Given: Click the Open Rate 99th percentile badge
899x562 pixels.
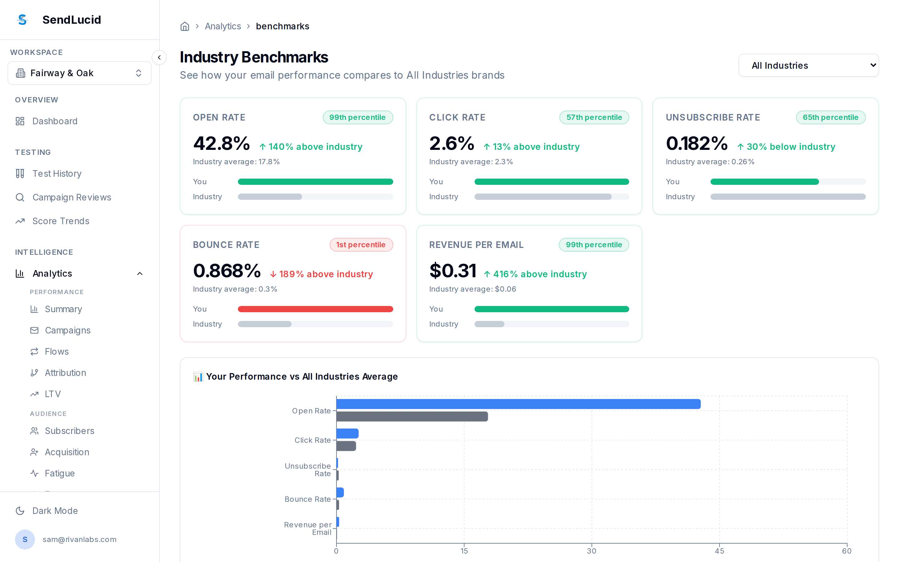Looking at the screenshot, I should 358,117.
